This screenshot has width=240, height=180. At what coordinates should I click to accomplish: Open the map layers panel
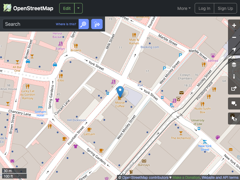[234, 64]
